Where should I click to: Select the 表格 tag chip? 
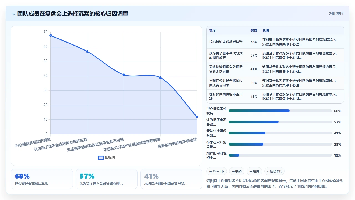pos(237,171)
